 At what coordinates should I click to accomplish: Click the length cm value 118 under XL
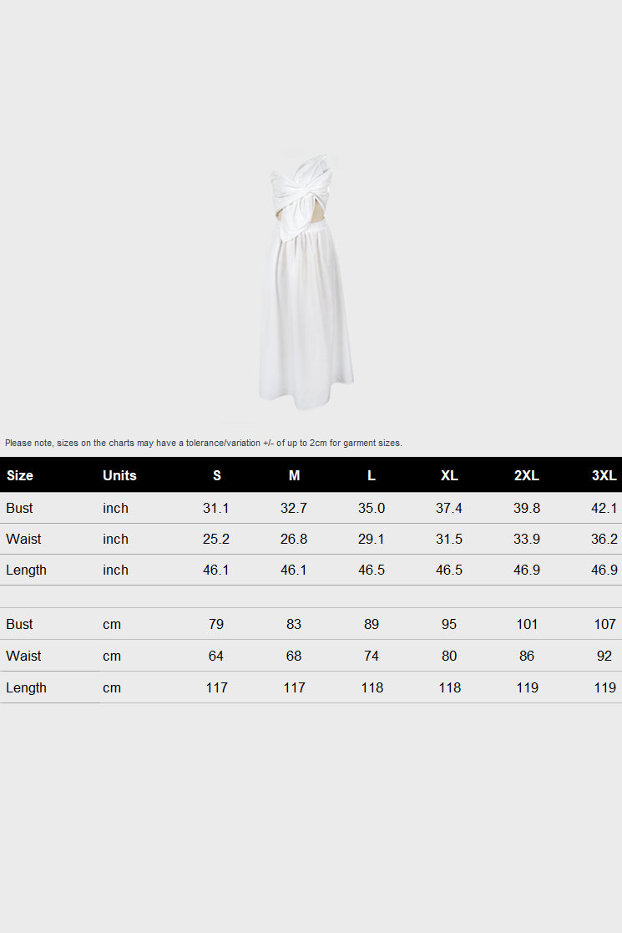pos(449,688)
